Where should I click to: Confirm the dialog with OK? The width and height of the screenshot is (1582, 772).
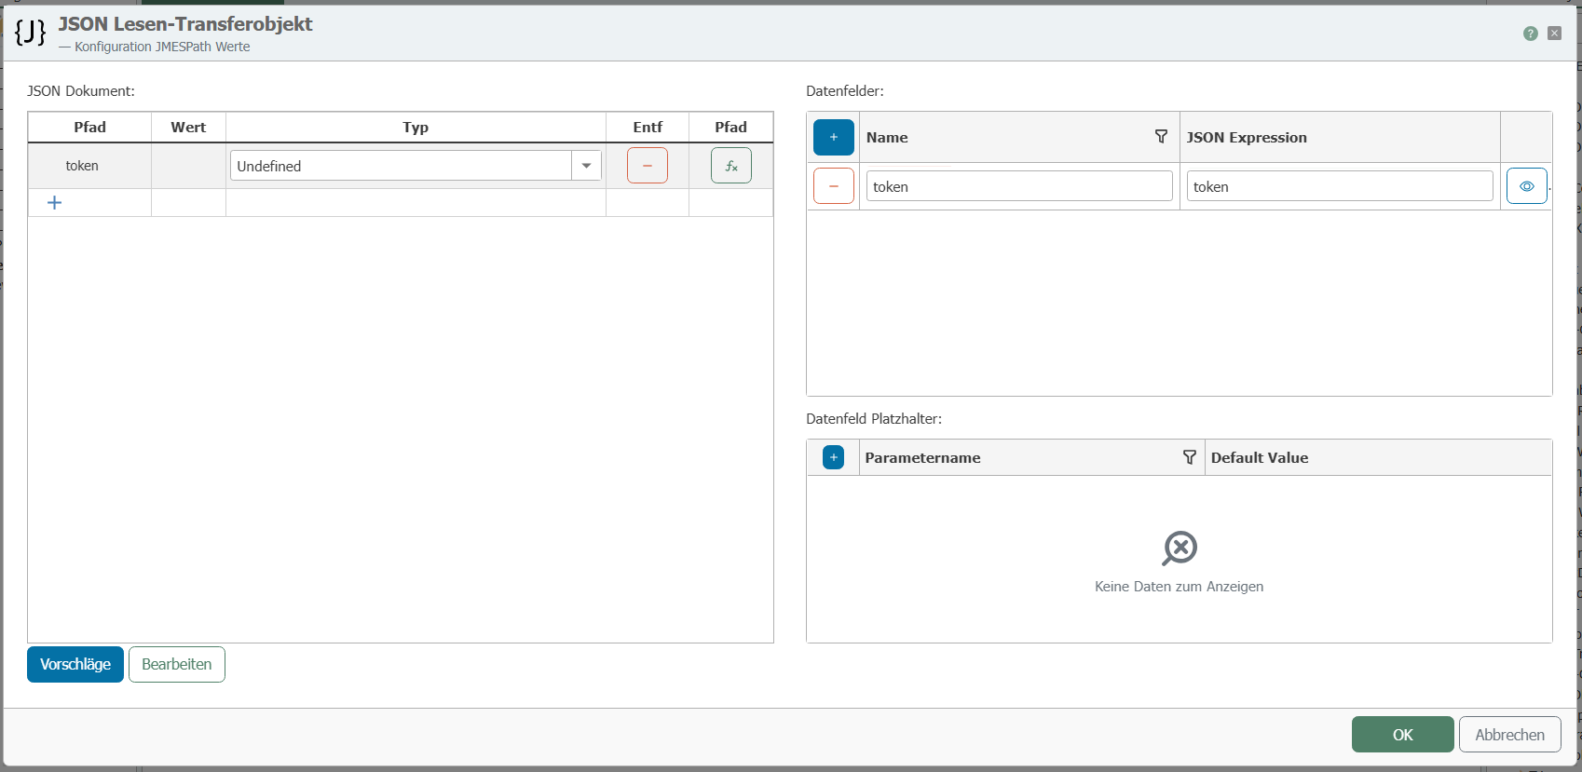tap(1402, 735)
